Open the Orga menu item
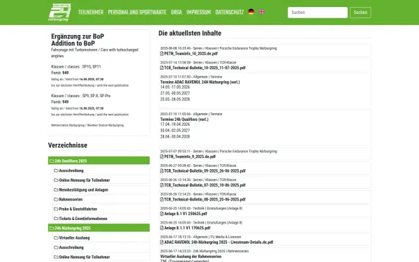This screenshot has width=419, height=262. click(x=177, y=12)
